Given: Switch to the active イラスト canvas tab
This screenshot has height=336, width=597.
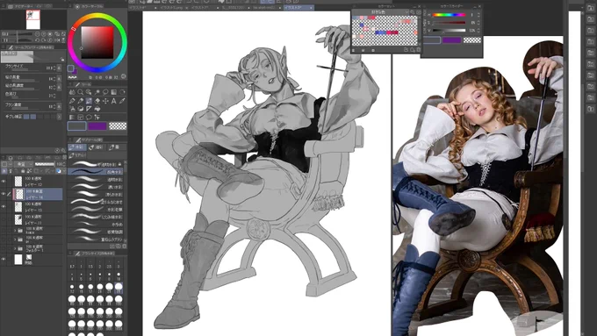Looking at the screenshot, I should pyautogui.click(x=298, y=7).
